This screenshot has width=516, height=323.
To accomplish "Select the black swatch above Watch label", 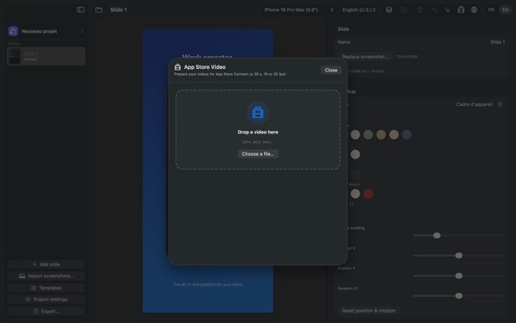I will click(355, 174).
